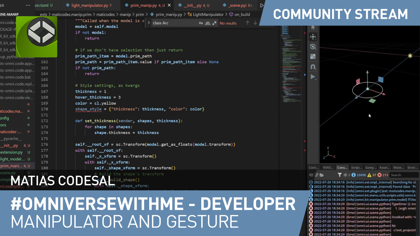Toggle Match Whole Word in find widget
The width and height of the screenshot is (420, 236).
coord(208,23)
